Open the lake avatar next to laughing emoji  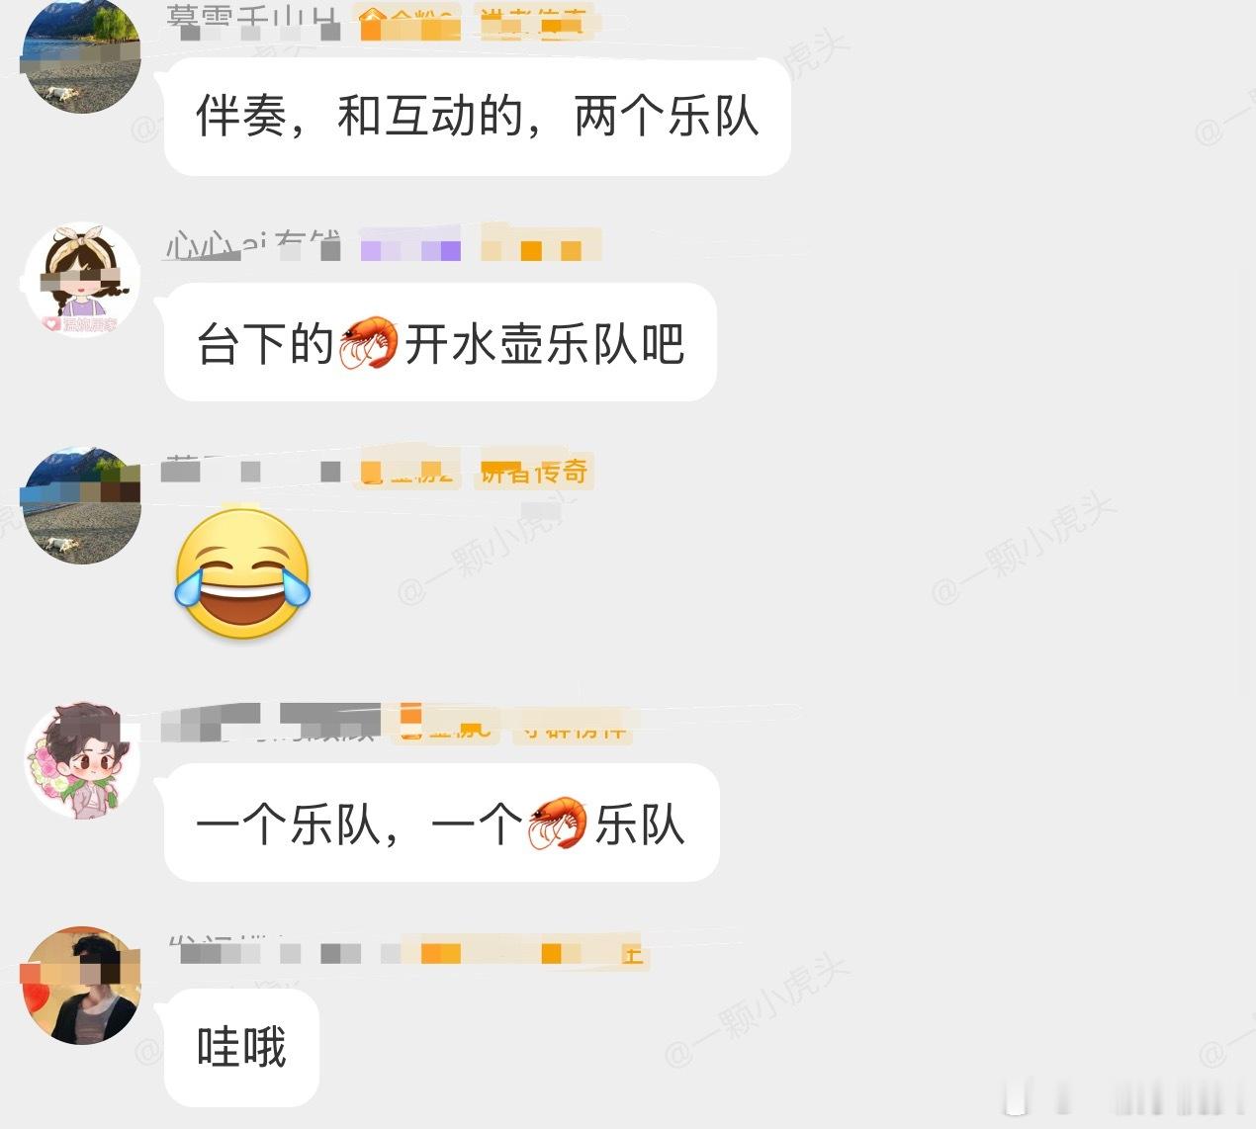tap(82, 505)
